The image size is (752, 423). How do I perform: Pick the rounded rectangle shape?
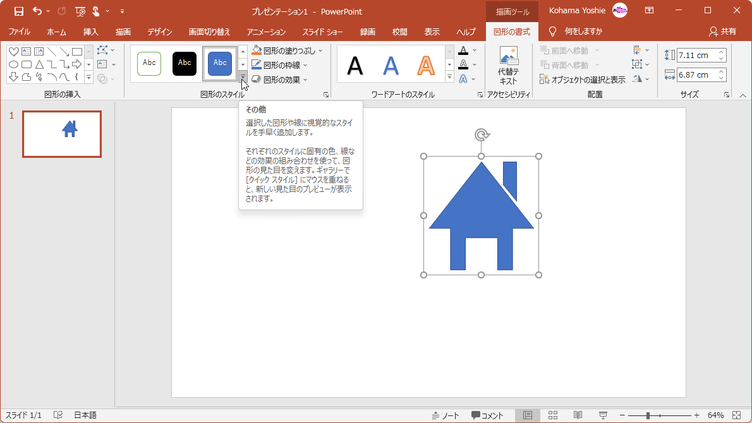(27, 64)
